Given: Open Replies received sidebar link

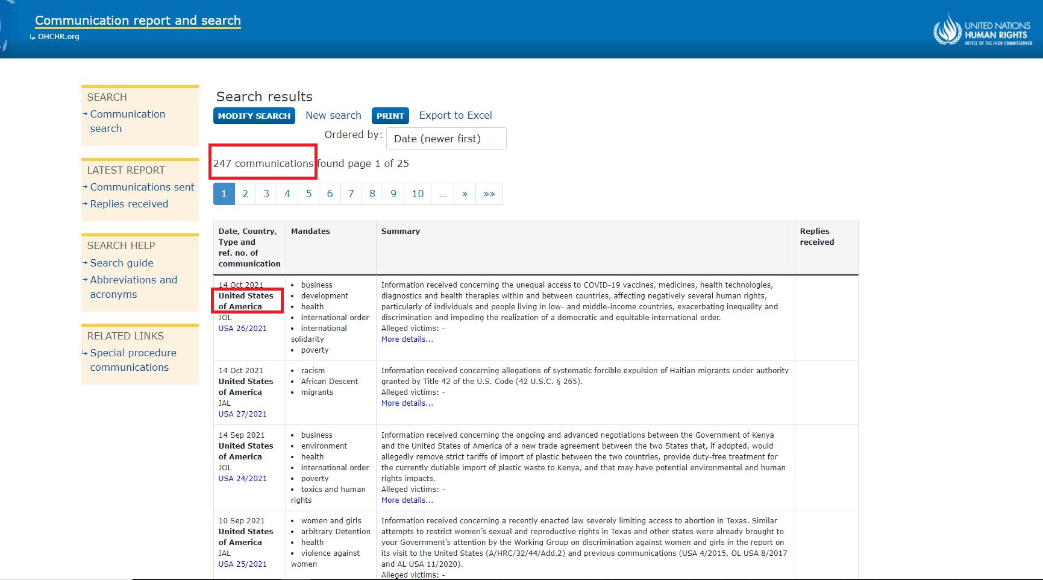Looking at the screenshot, I should (x=129, y=204).
